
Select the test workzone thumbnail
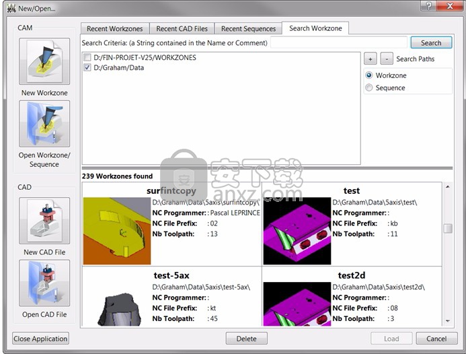tap(297, 231)
